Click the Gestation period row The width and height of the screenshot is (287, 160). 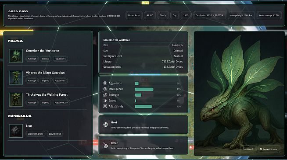pyautogui.click(x=143, y=67)
